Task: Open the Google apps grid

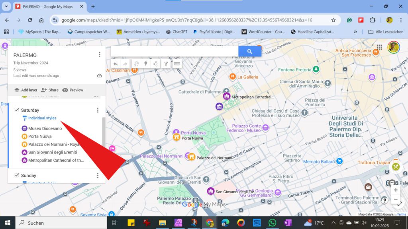Action: click(x=379, y=47)
